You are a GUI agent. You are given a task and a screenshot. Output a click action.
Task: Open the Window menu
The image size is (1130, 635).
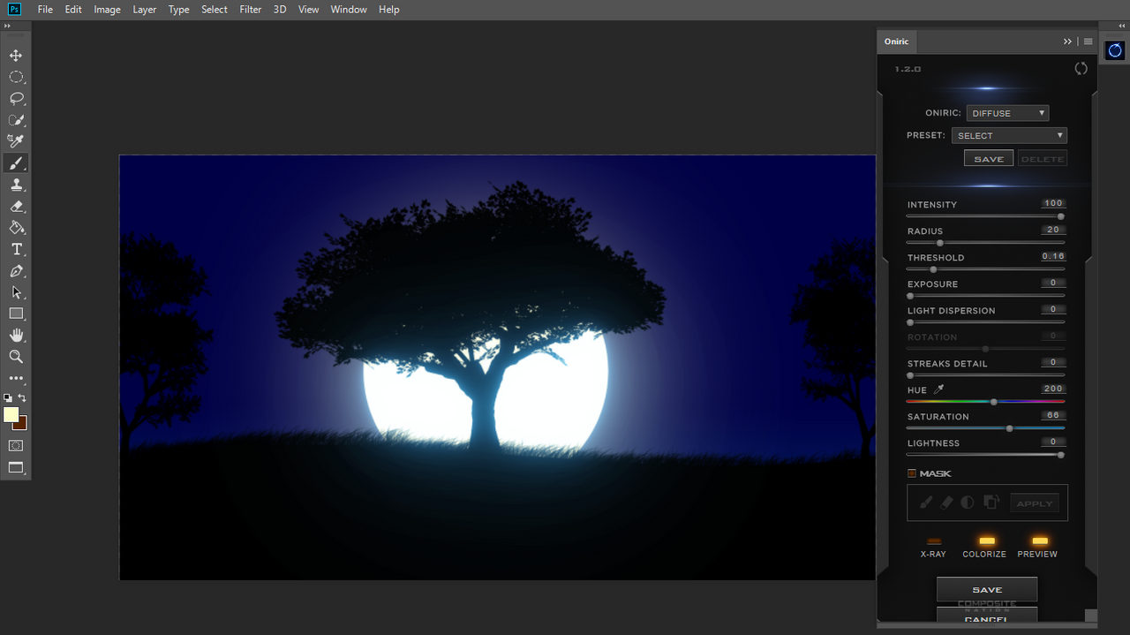coord(349,10)
